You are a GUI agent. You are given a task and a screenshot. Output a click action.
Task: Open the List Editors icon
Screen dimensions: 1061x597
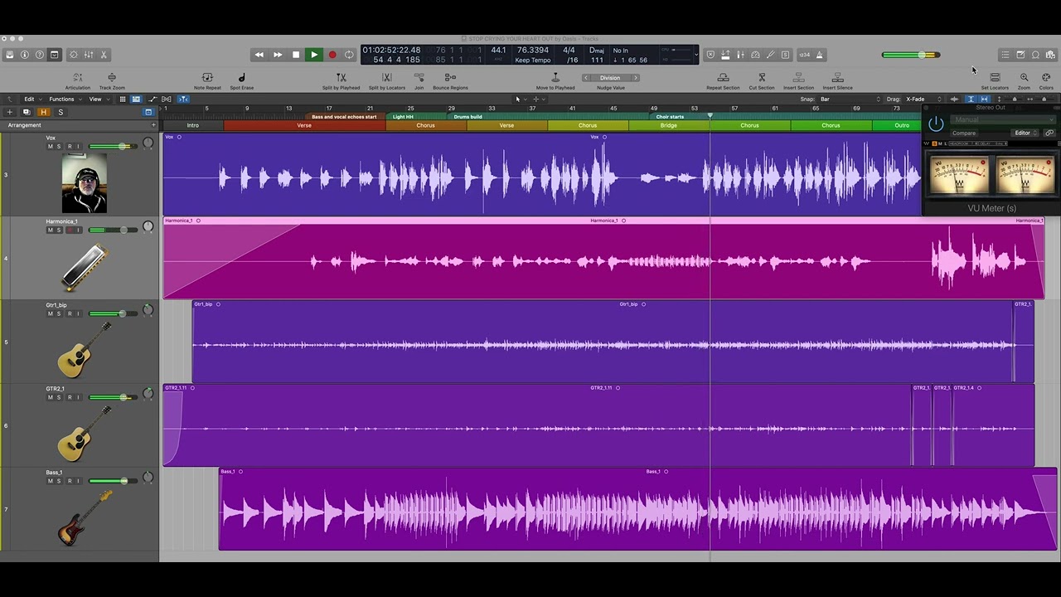[x=1005, y=55]
